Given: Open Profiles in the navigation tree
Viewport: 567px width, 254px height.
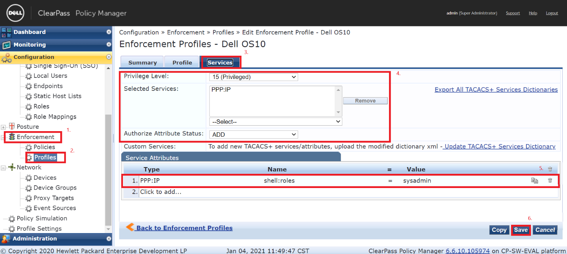Looking at the screenshot, I should tap(45, 157).
